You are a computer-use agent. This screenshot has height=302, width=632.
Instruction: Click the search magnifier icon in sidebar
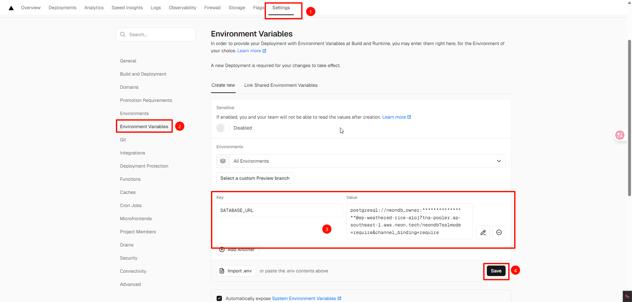123,35
